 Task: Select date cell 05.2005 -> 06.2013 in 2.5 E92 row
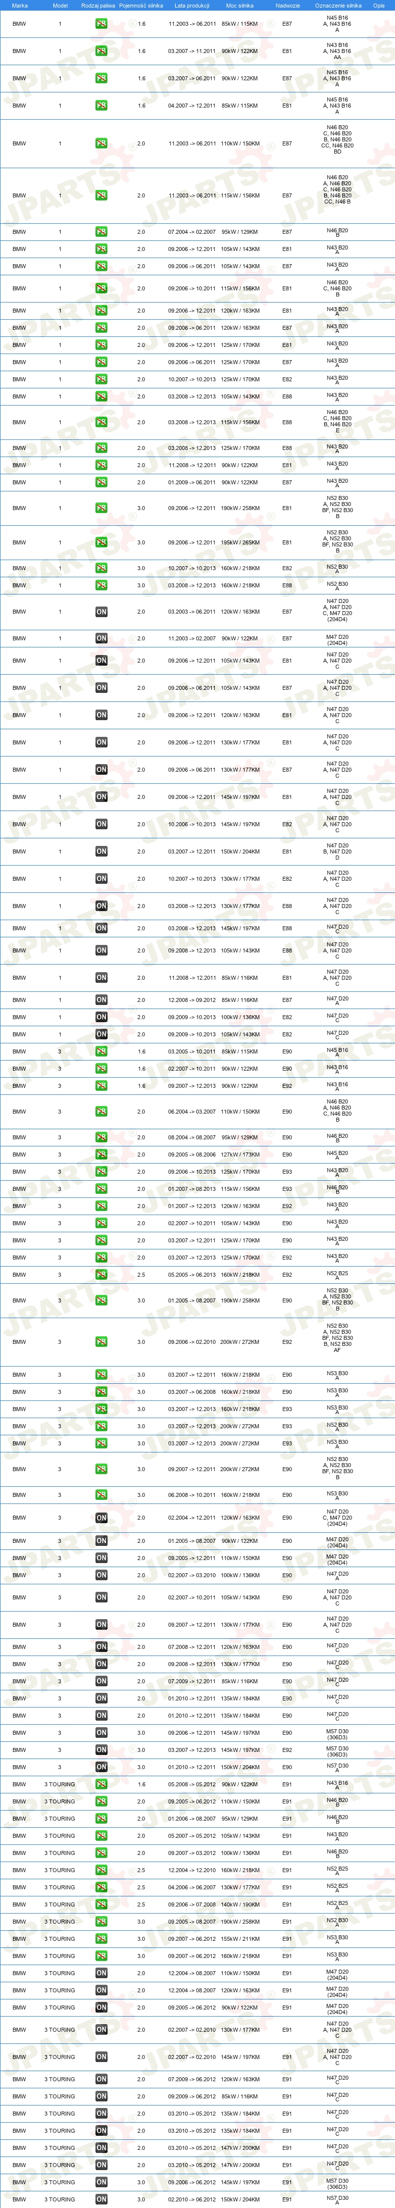[x=192, y=1275]
